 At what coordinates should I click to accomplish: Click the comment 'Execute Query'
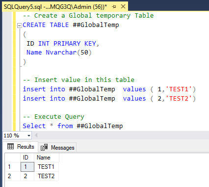53,117
